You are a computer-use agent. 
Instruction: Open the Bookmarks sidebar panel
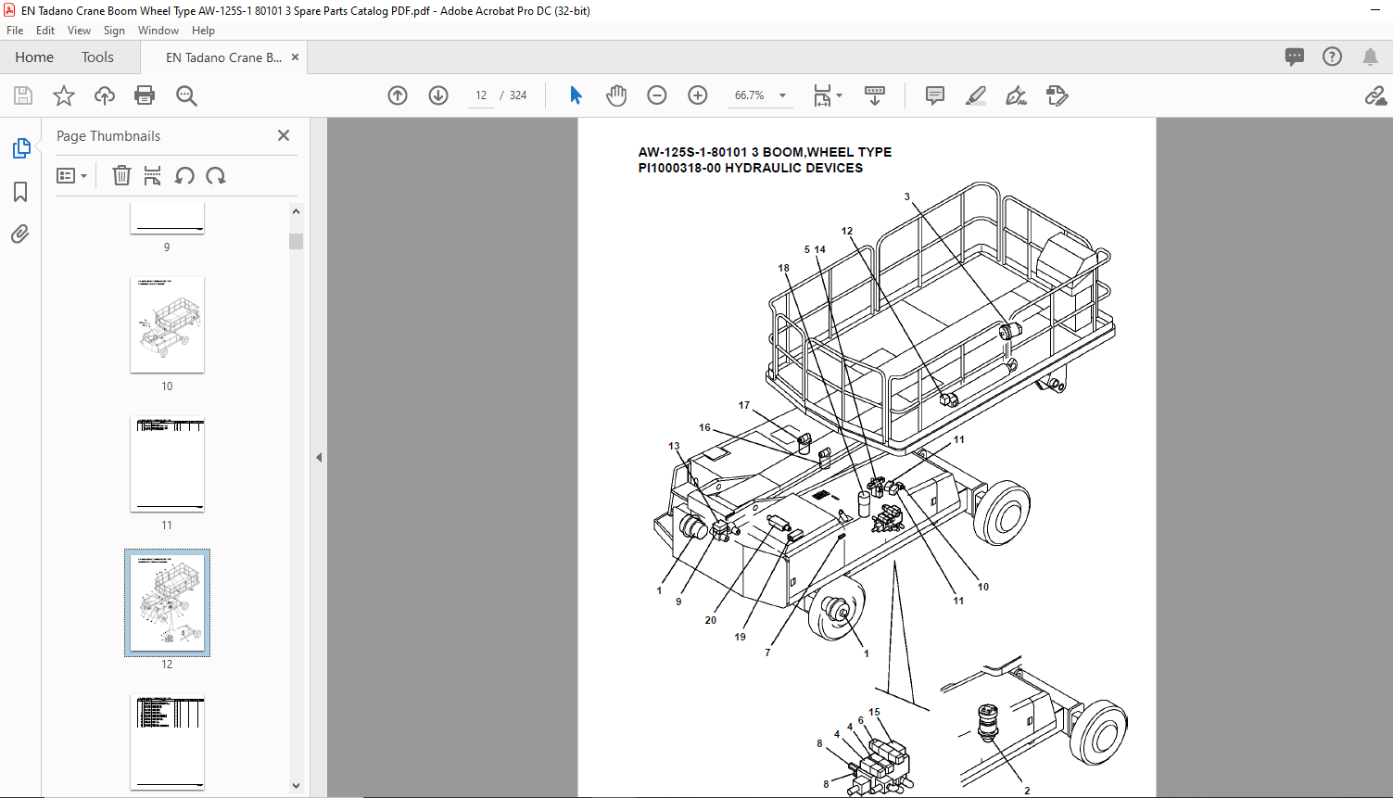(x=20, y=192)
